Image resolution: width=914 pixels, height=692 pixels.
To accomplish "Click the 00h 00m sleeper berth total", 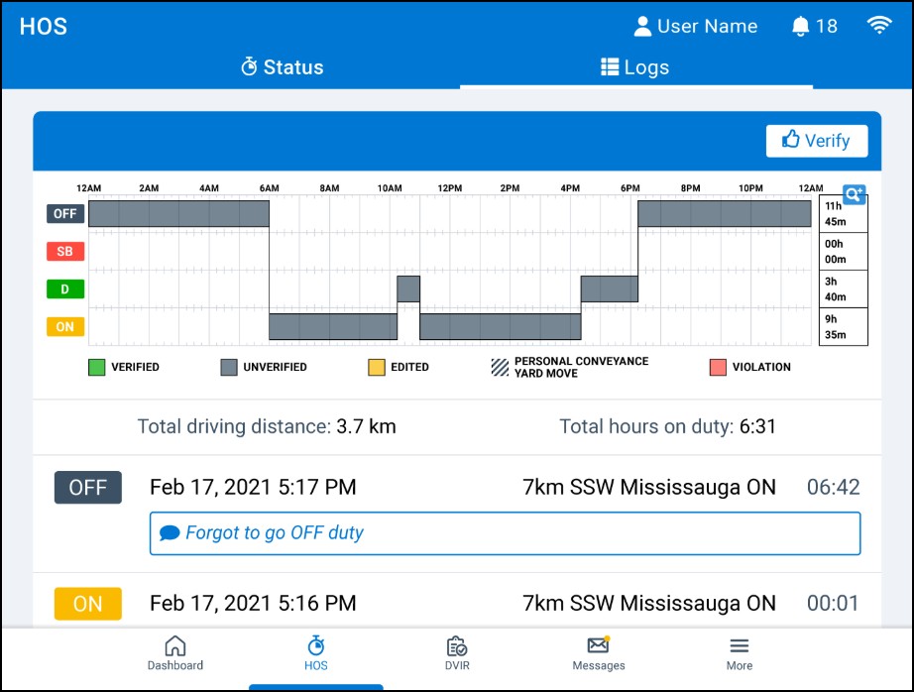I will (x=844, y=251).
